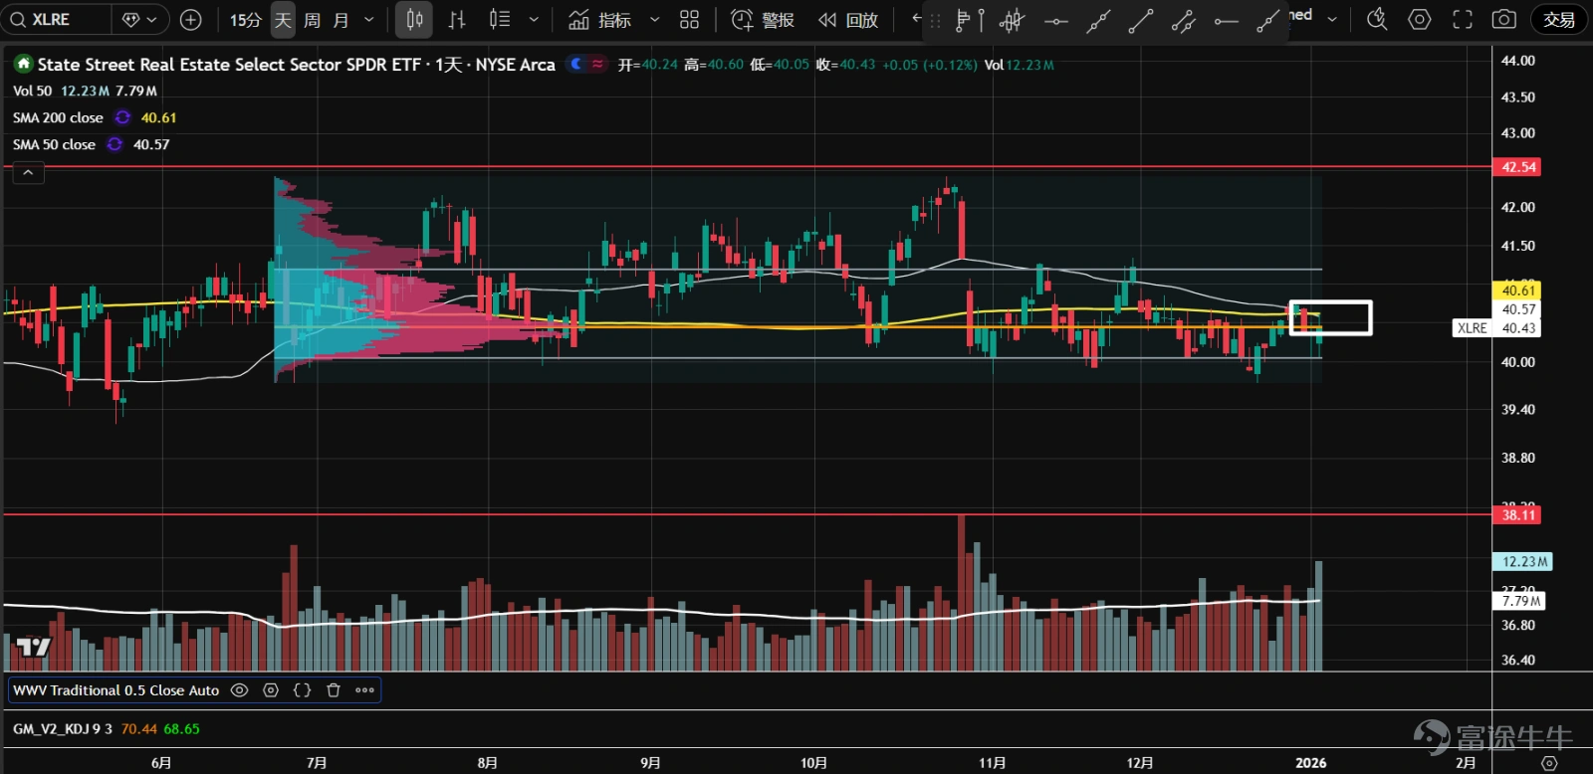The image size is (1593, 774).
Task: Select the 天 daily interval
Action: 283,19
